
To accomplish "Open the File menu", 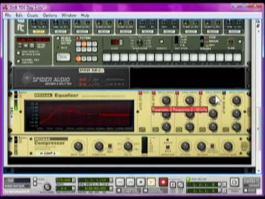I will point(8,15).
